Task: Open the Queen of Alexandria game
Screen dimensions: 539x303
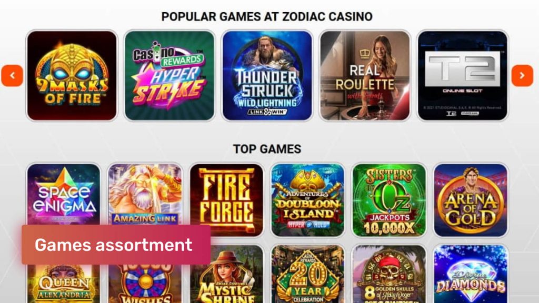Action: [64, 284]
